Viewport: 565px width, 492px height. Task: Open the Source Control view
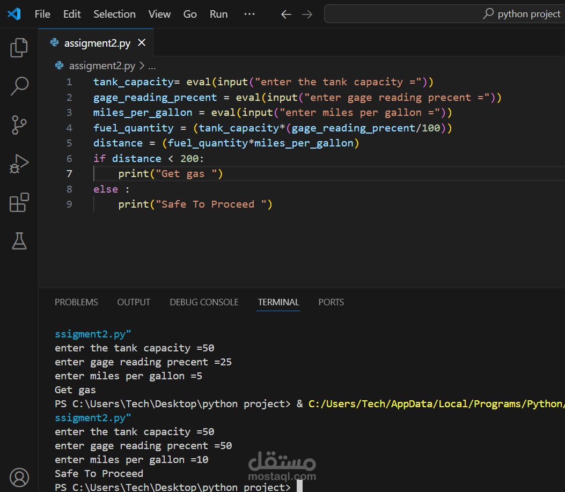[19, 124]
